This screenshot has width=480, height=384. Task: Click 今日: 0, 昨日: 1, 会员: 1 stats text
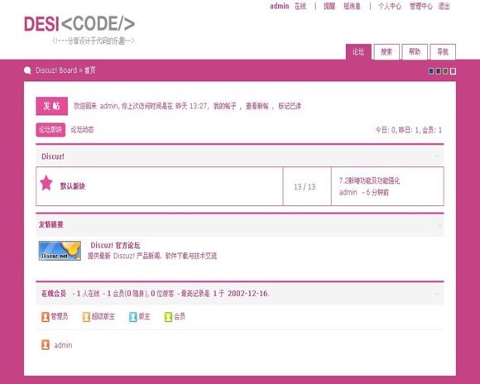tap(409, 130)
